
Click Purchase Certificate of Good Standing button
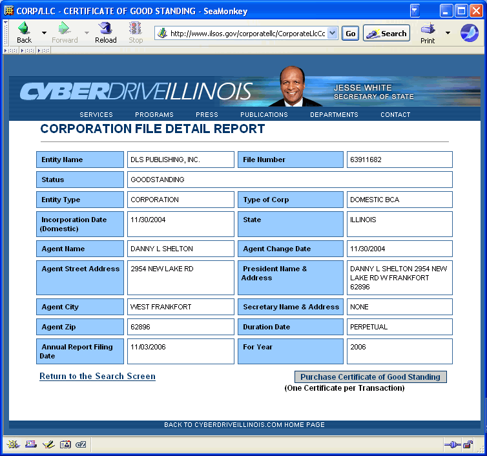pyautogui.click(x=371, y=377)
